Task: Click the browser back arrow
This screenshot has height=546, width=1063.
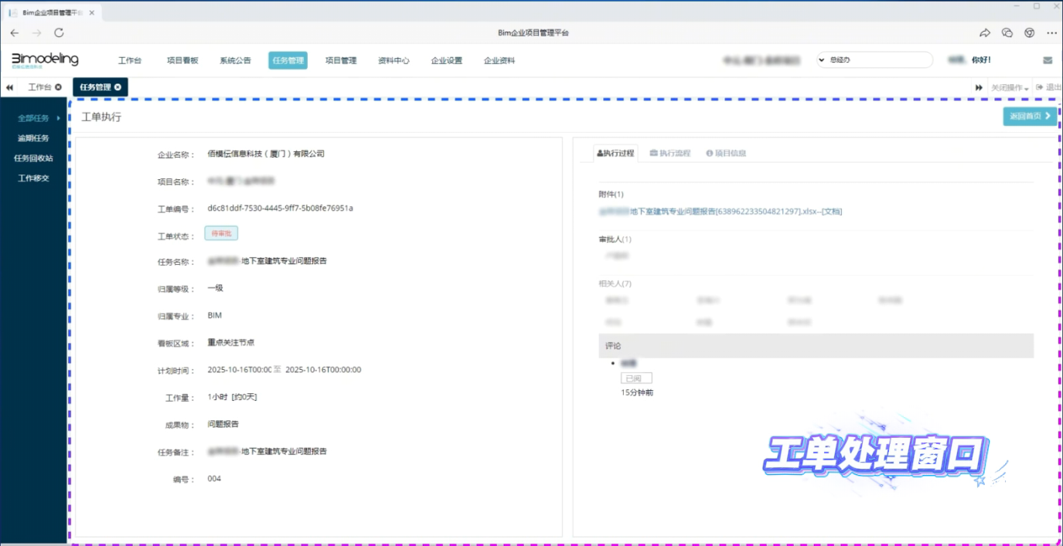Action: pyautogui.click(x=15, y=33)
